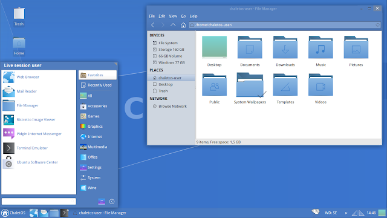Open the Music folder
Viewport: 387px width, 218px height.
pyautogui.click(x=320, y=51)
